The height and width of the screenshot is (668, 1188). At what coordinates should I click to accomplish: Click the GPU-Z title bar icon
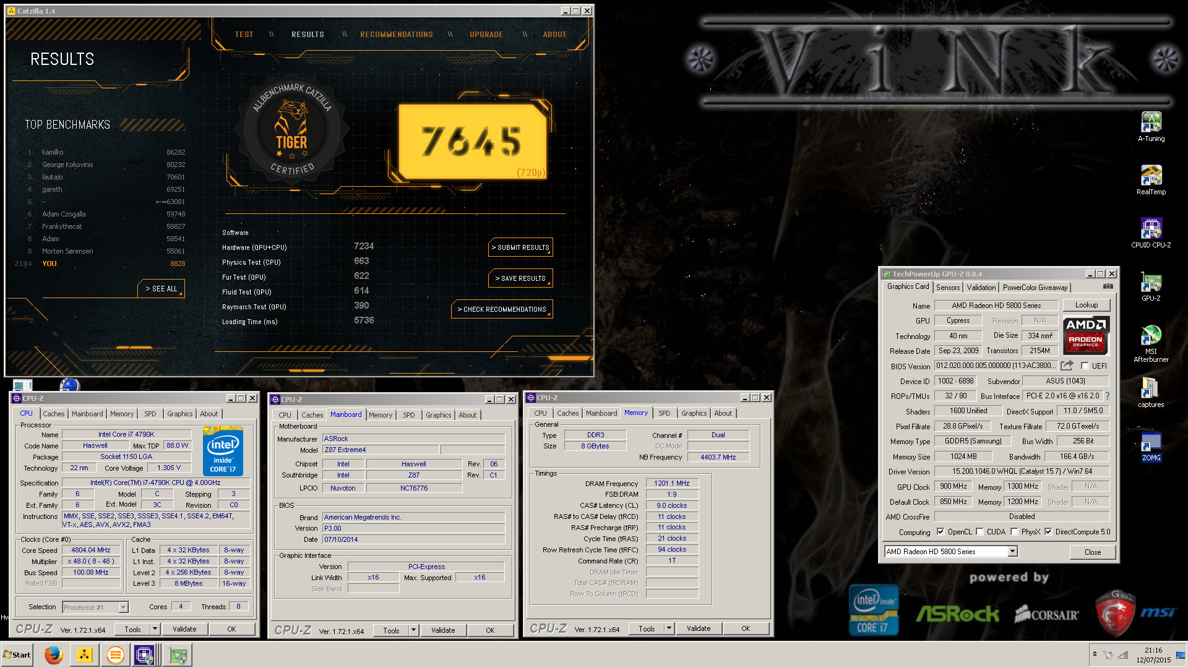(x=886, y=274)
